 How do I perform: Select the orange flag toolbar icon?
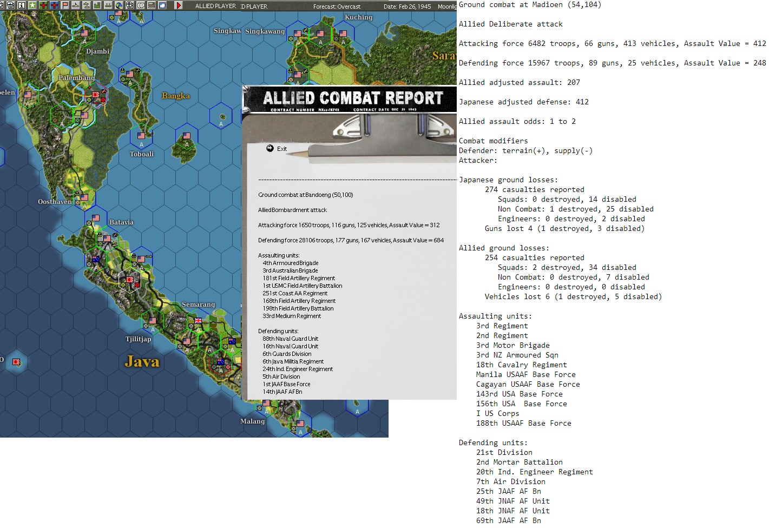65,5
